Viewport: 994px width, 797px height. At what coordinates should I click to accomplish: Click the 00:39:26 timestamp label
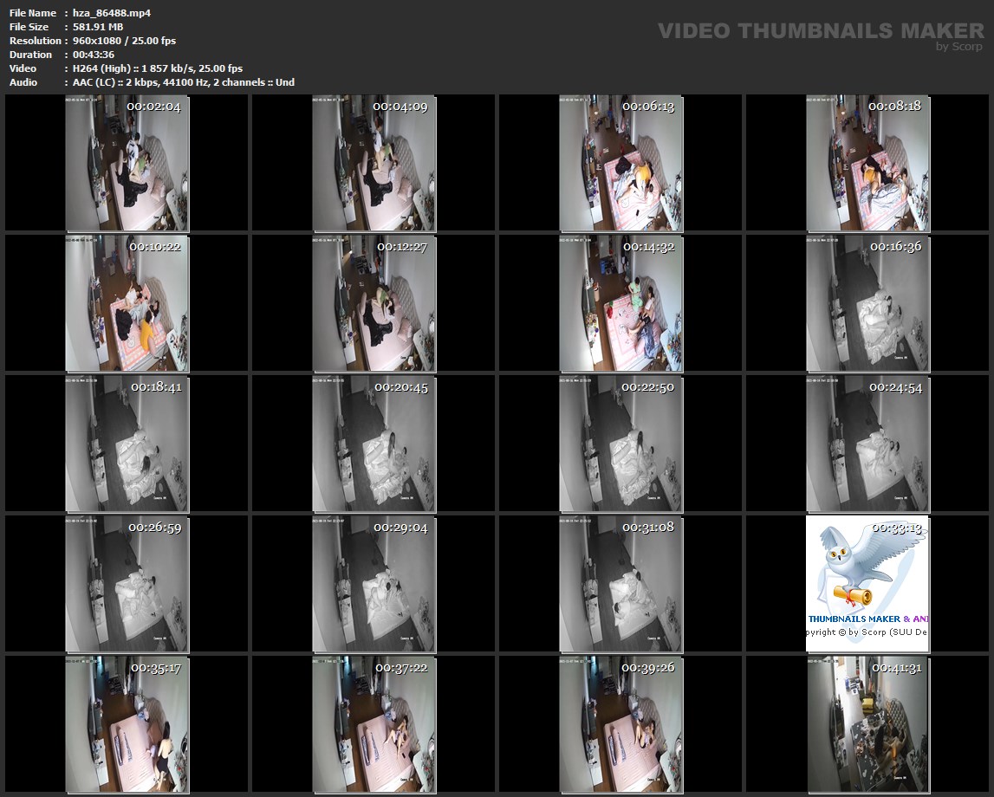click(649, 668)
